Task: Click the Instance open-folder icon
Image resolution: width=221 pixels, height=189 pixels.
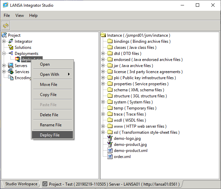Action: coord(103,35)
